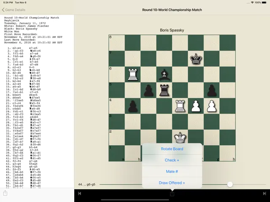Click white castling O-O on move 5

coord(15,59)
